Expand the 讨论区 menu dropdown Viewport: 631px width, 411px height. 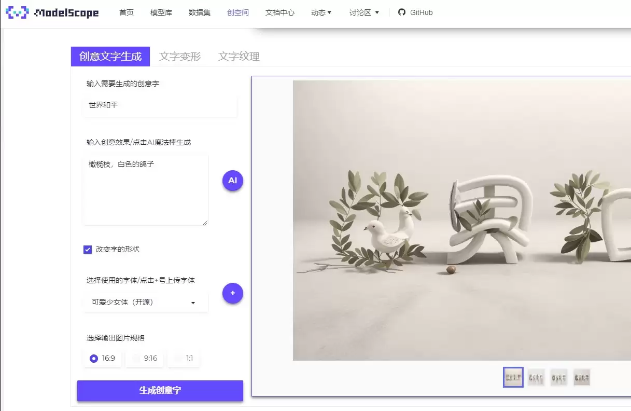coord(363,12)
